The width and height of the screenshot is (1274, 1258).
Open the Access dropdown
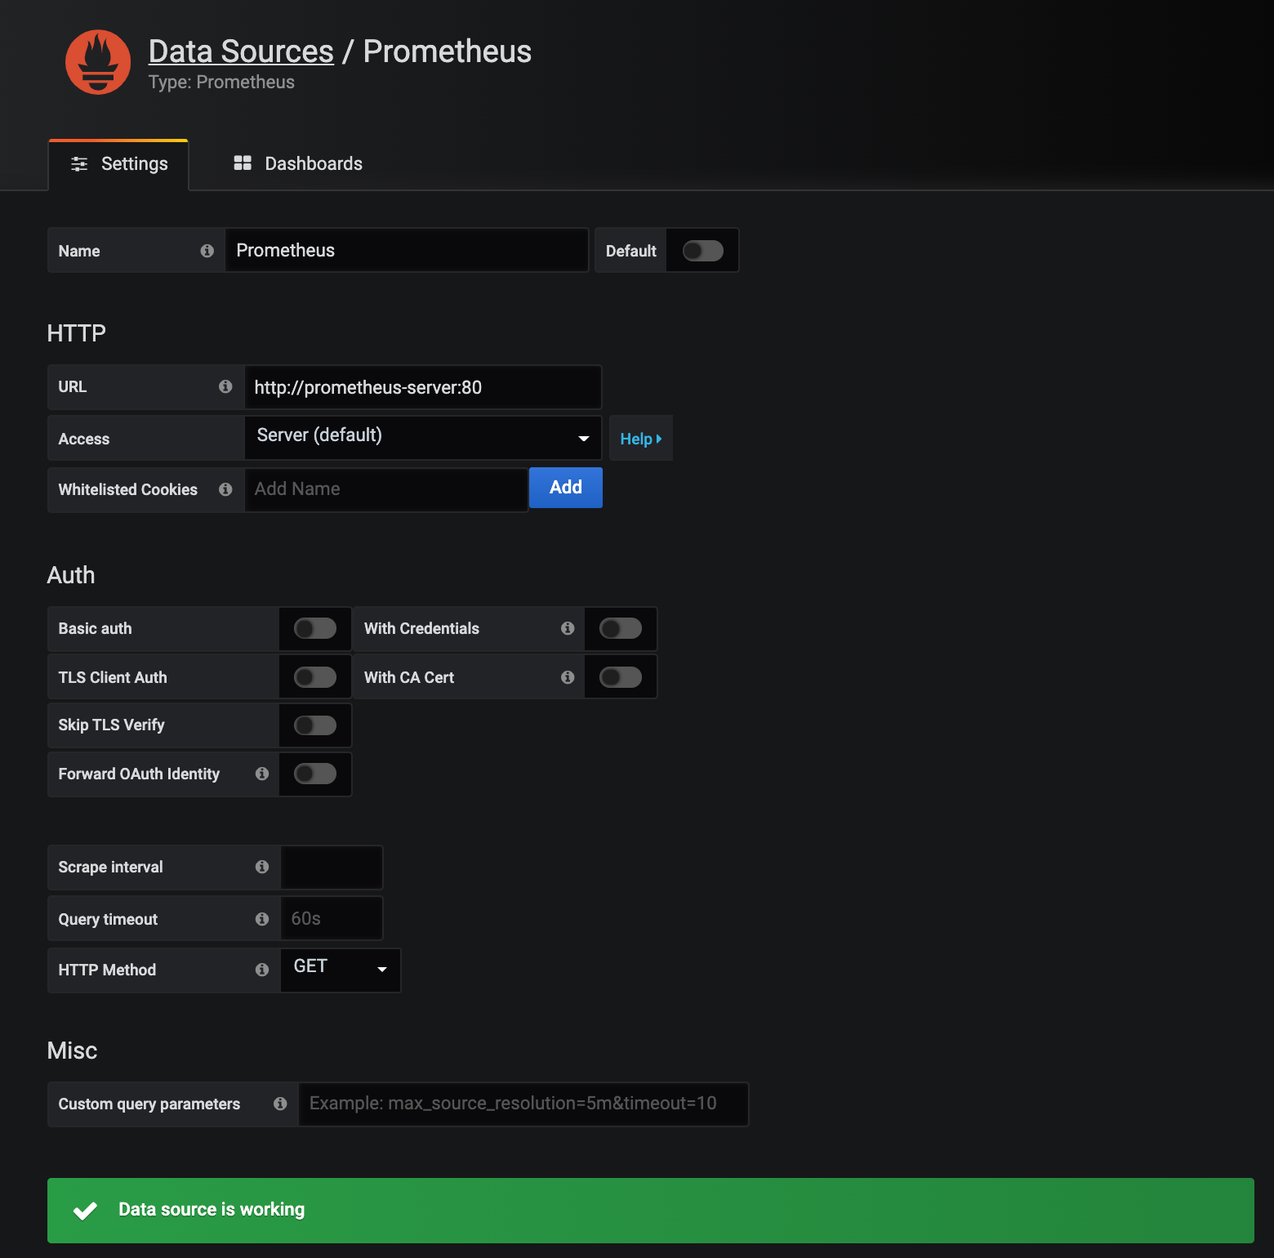click(422, 437)
